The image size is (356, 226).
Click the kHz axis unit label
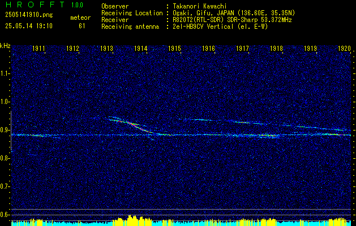[x=5, y=46]
